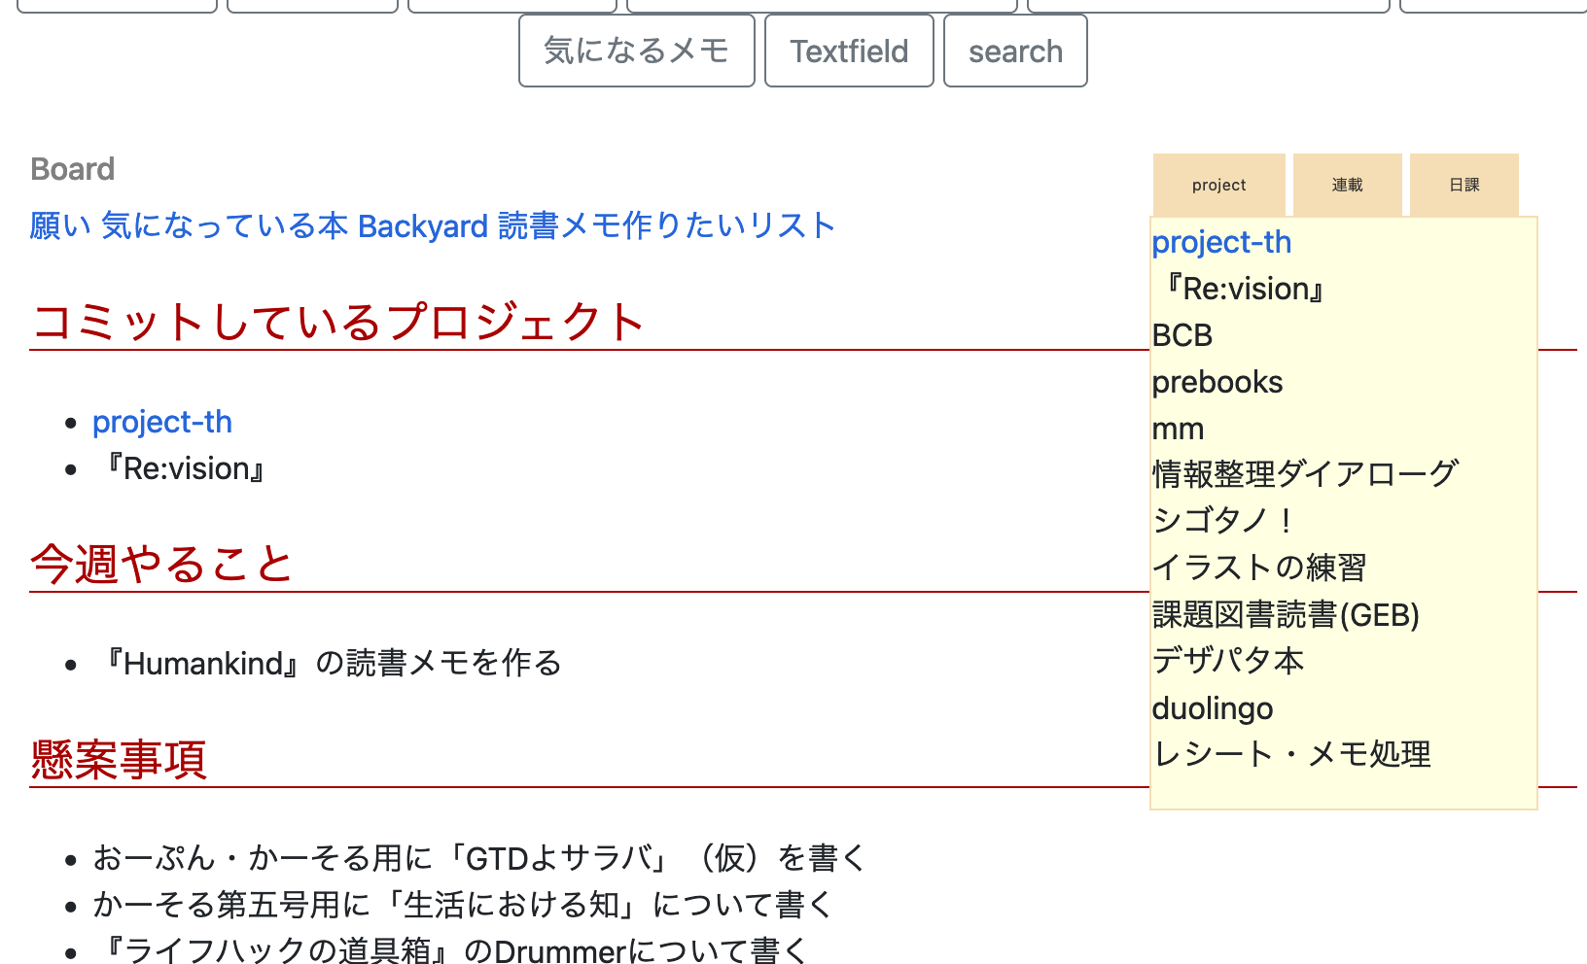The image size is (1587, 964).
Task: Select 情報整理ダイアローグ in the project panel
Action: [1306, 474]
